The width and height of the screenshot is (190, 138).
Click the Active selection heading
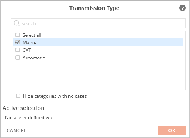pos(23,108)
